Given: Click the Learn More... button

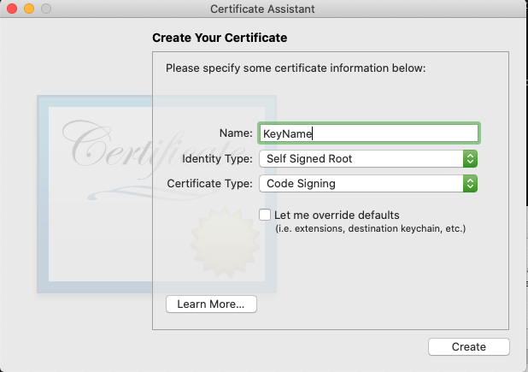Looking at the screenshot, I should coord(211,304).
